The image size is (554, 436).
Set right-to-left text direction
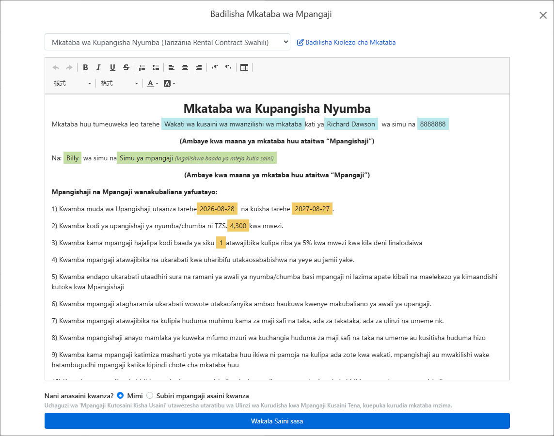click(229, 67)
